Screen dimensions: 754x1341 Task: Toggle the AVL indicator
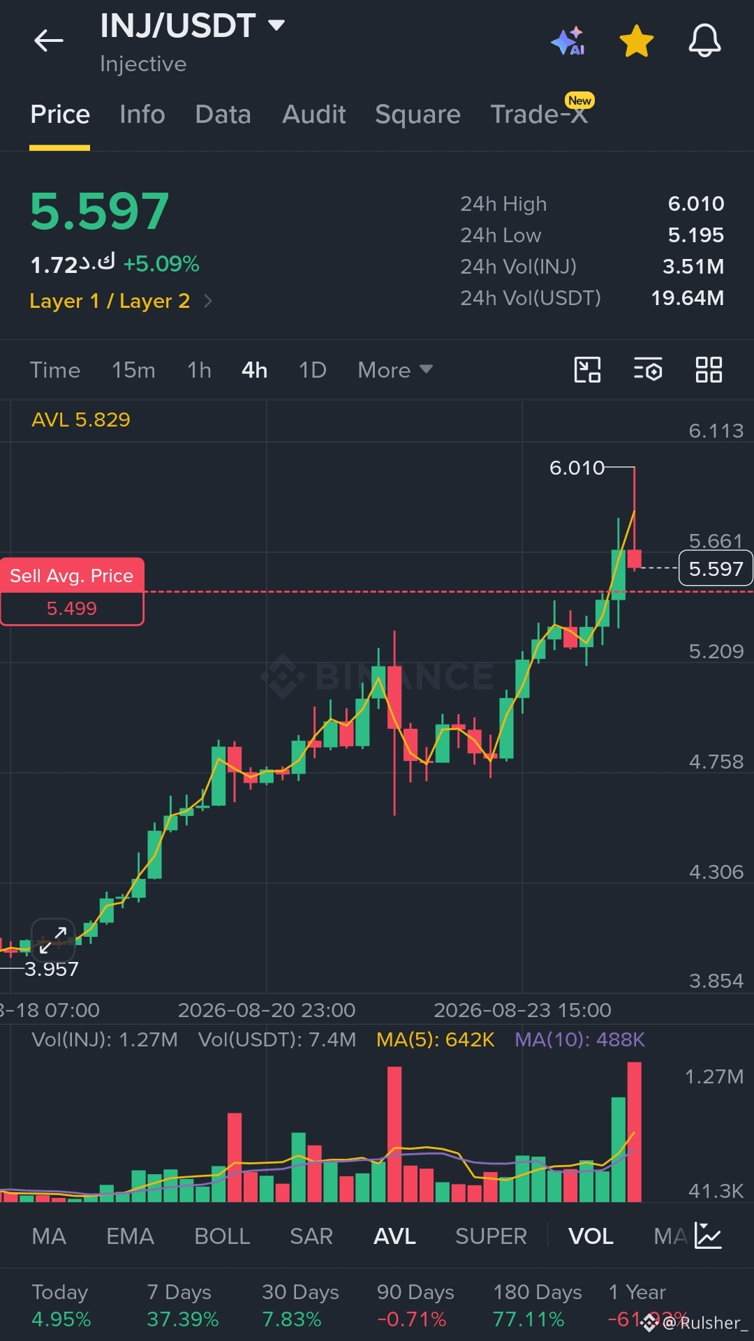(x=394, y=1236)
